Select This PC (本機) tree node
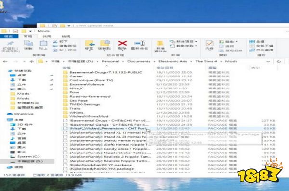Image resolution: width=289 pixels, height=191 pixels. click(15, 120)
